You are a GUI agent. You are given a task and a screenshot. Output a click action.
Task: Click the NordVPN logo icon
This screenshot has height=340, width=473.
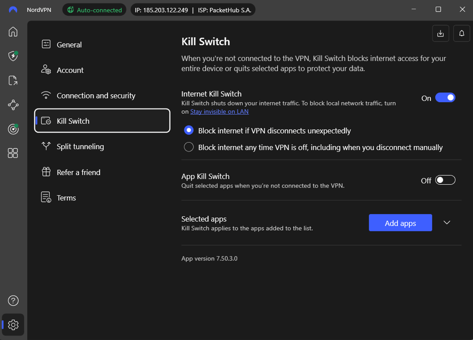click(13, 10)
